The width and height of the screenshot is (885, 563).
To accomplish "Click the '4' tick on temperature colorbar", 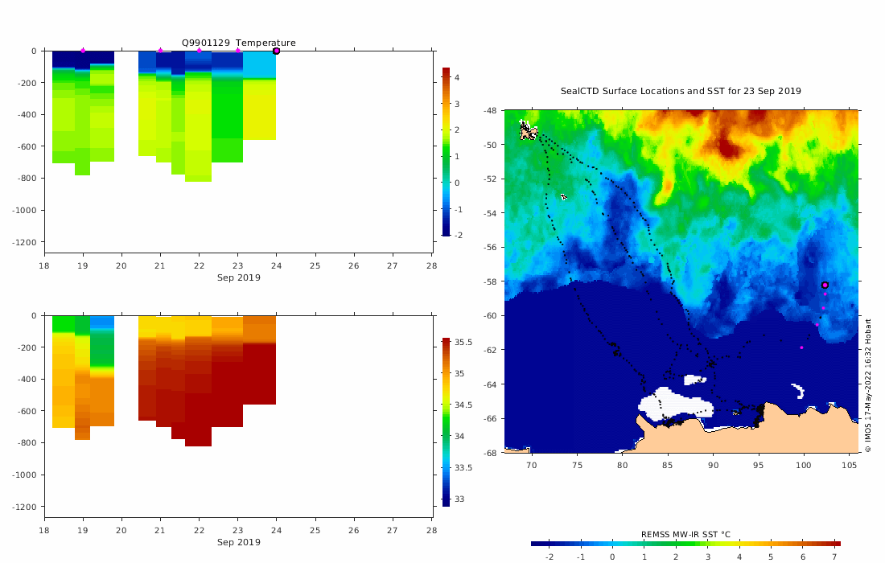I will click(457, 77).
